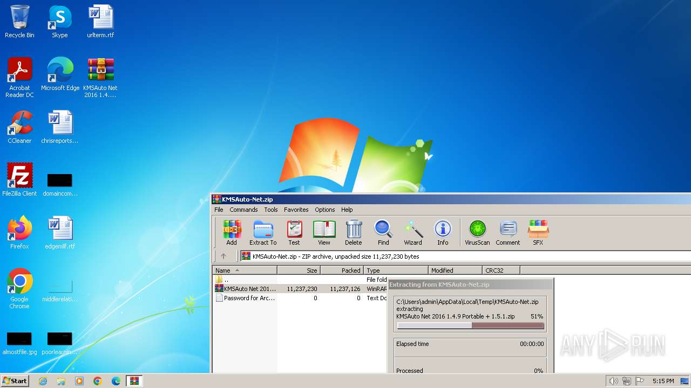Click the volume speaker tray icon
691x388 pixels.
[613, 381]
